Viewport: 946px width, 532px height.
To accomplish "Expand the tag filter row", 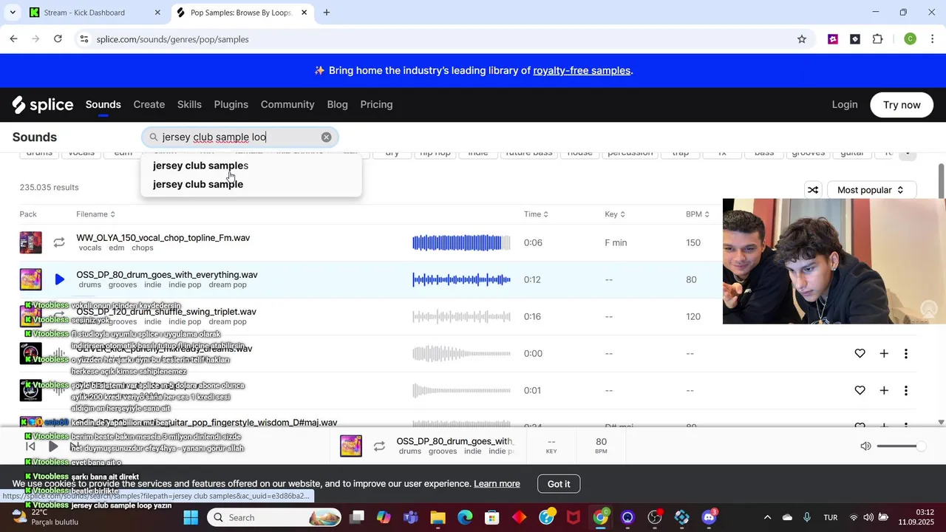I will [908, 154].
